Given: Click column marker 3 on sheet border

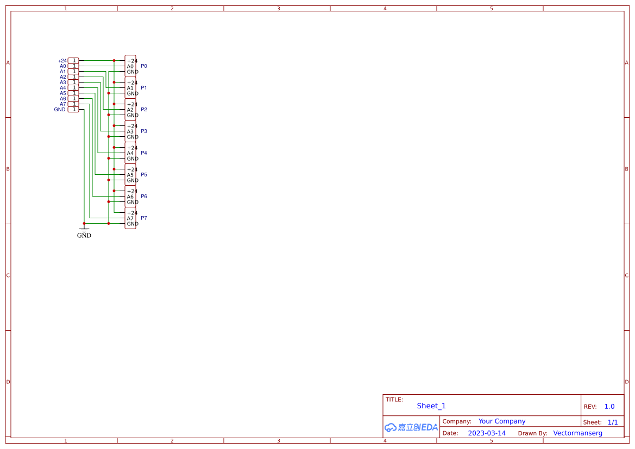Looking at the screenshot, I should click(278, 8).
